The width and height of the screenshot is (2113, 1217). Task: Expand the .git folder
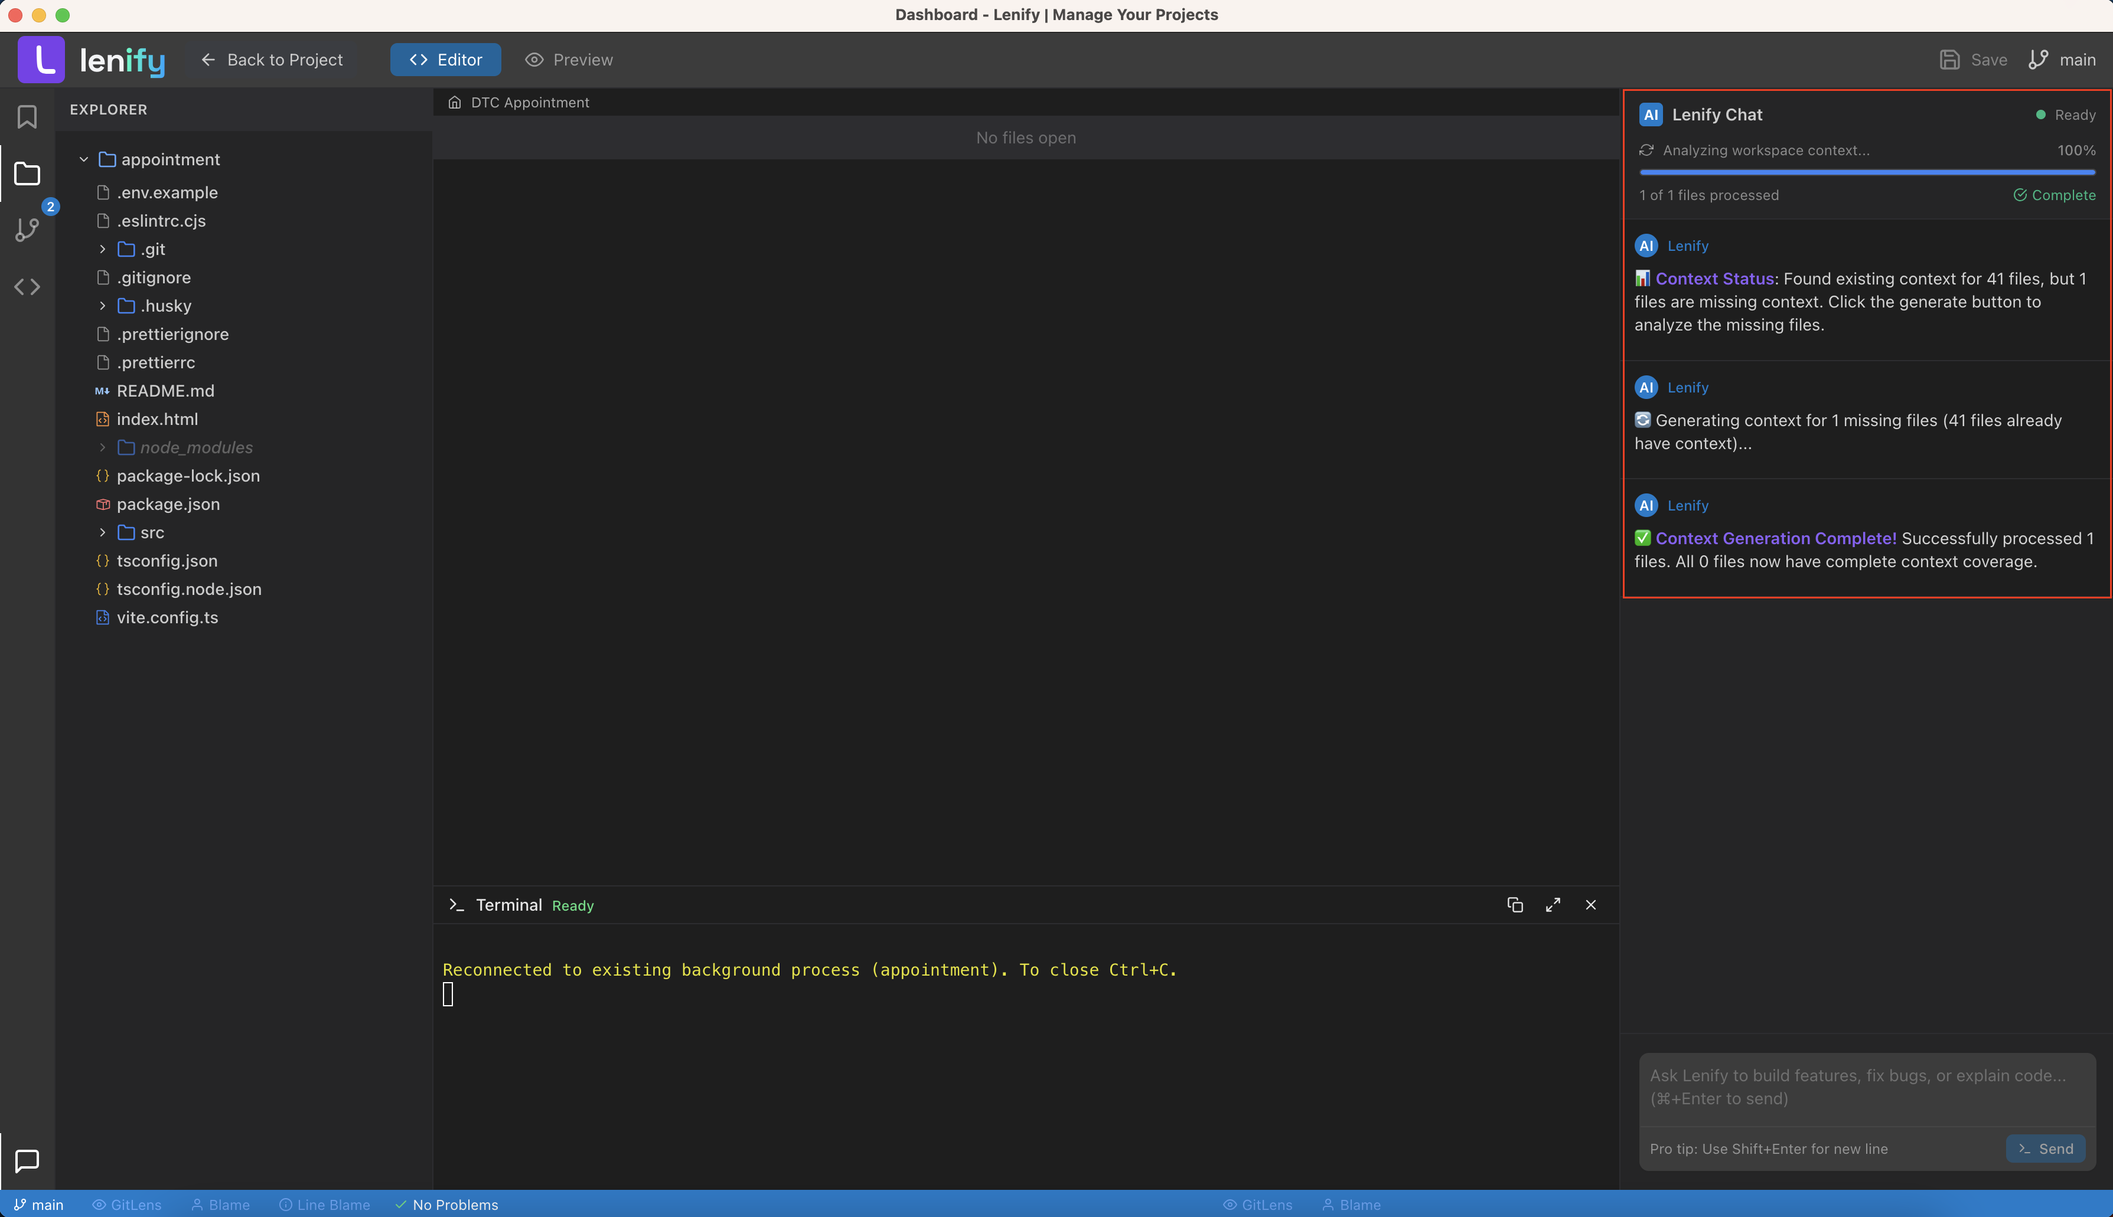point(103,249)
